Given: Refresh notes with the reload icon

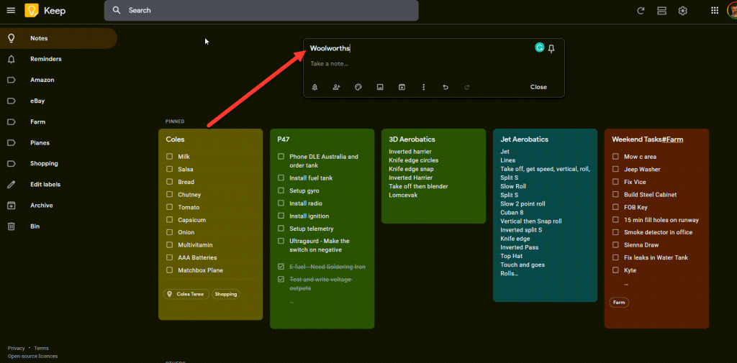Looking at the screenshot, I should pos(640,10).
